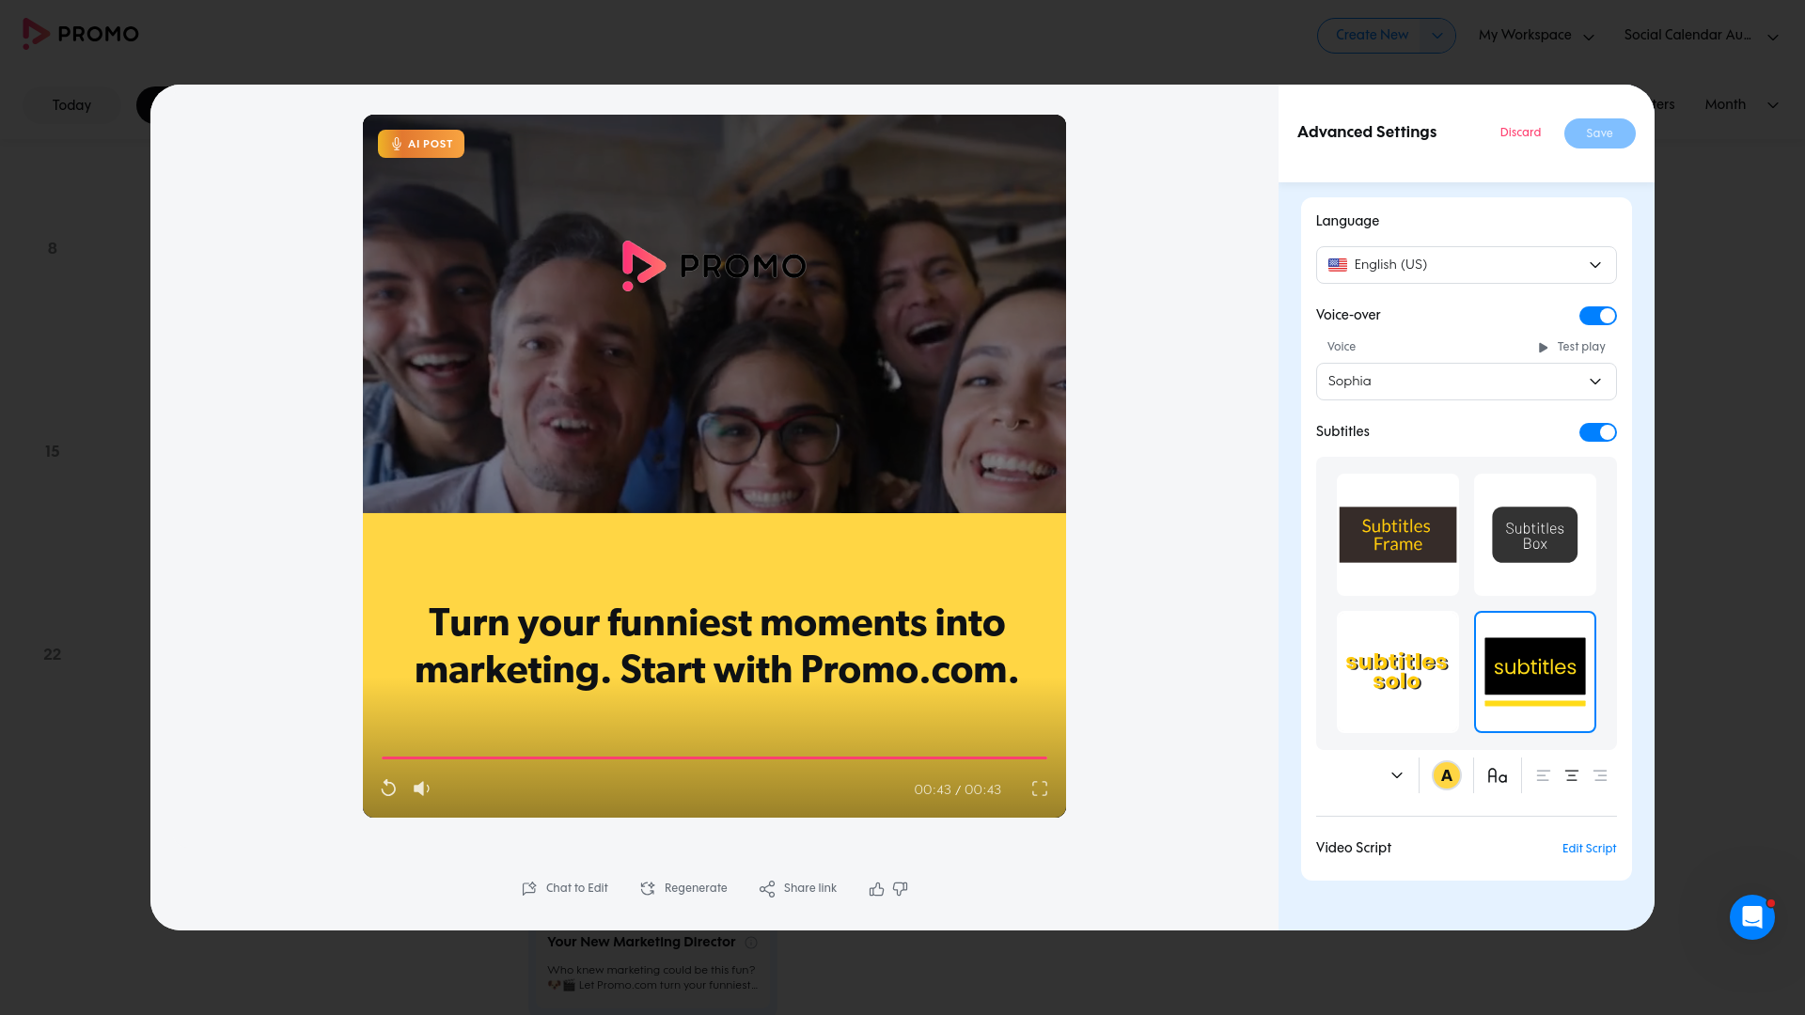Click Share link
This screenshot has height=1015, width=1805.
798,888
